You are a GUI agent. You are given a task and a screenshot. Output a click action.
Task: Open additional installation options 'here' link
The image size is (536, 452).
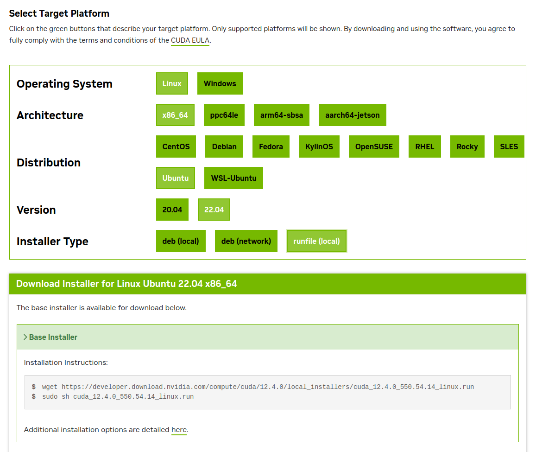pyautogui.click(x=179, y=430)
